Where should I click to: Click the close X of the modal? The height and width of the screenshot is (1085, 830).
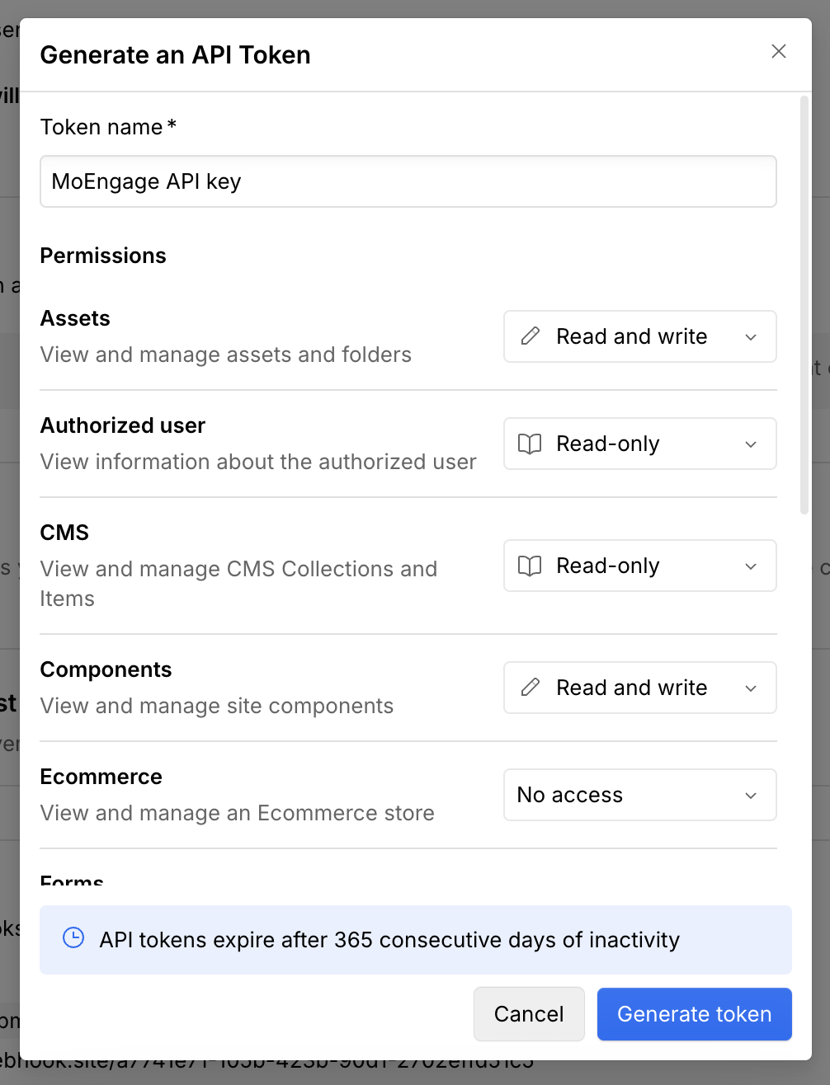(x=778, y=51)
